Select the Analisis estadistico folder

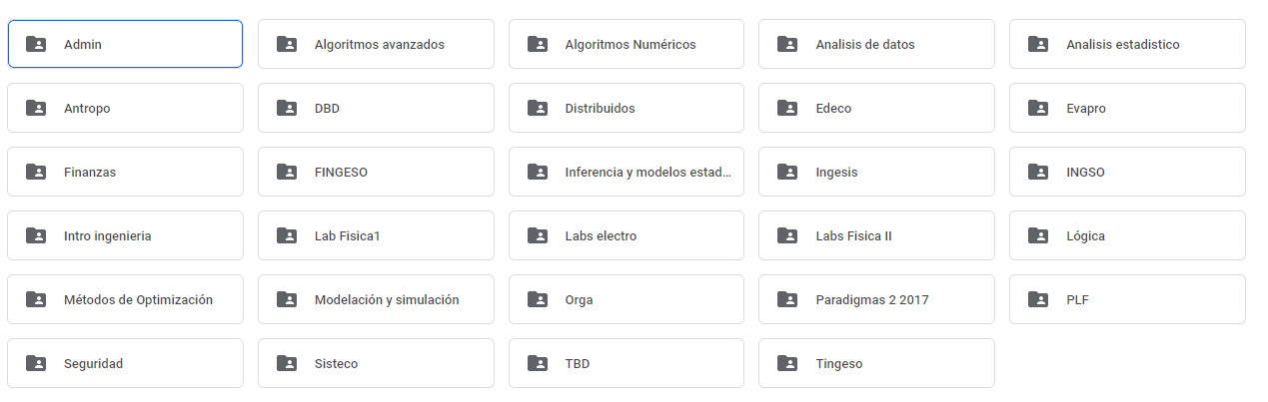1127,44
